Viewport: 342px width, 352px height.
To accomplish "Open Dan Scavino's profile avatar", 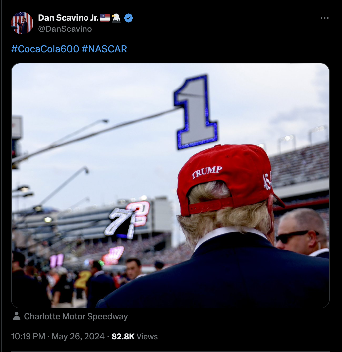I will point(22,23).
